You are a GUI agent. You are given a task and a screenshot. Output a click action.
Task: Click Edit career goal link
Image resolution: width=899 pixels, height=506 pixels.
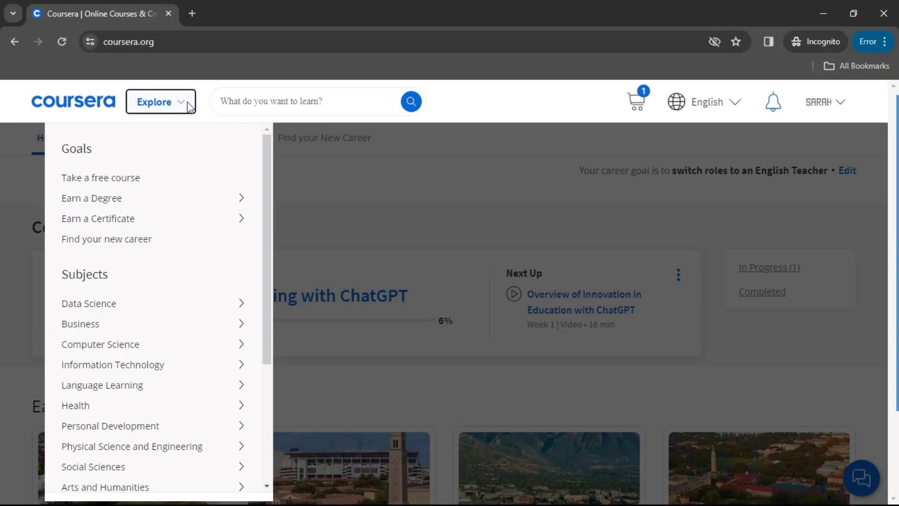[x=847, y=171]
